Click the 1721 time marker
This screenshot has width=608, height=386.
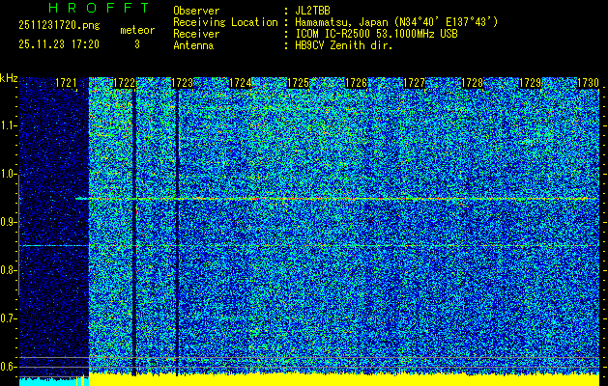pos(66,84)
